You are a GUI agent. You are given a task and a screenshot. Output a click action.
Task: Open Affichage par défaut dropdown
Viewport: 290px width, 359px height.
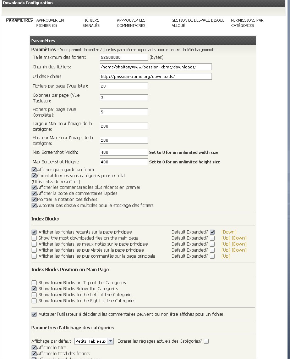pos(94,341)
